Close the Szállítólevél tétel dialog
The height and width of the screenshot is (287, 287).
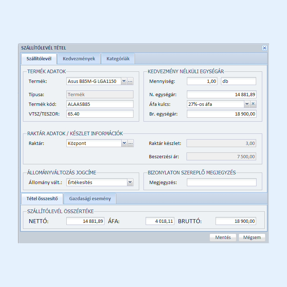coord(264,48)
